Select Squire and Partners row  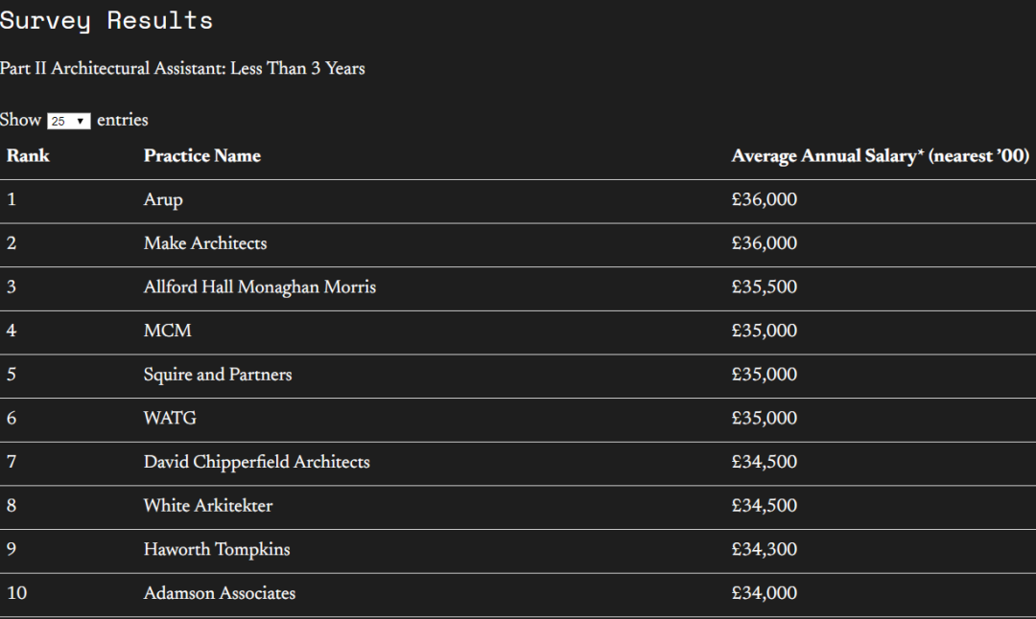click(x=518, y=375)
